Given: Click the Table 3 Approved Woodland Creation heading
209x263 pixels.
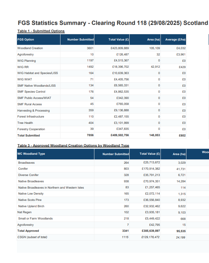Looking at the screenshot, I should (x=73, y=146).
